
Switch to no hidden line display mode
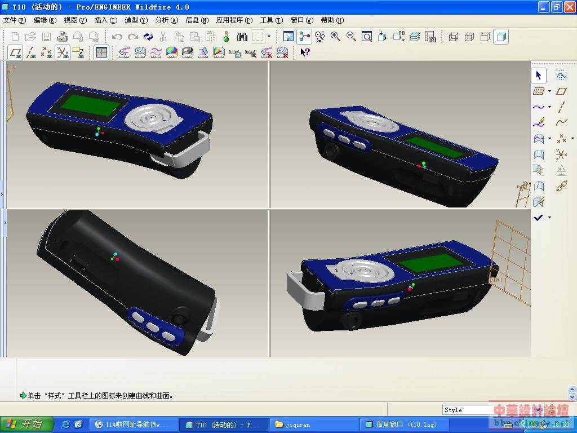point(485,37)
